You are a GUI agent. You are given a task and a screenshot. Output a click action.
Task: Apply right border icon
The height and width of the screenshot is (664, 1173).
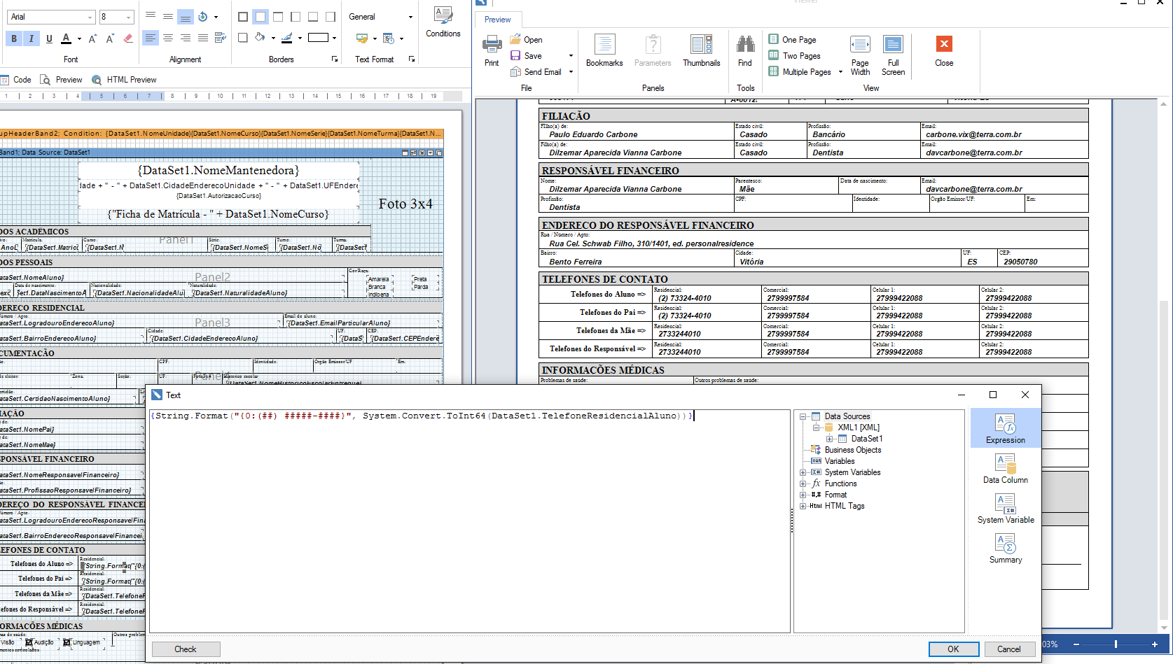[x=331, y=16]
